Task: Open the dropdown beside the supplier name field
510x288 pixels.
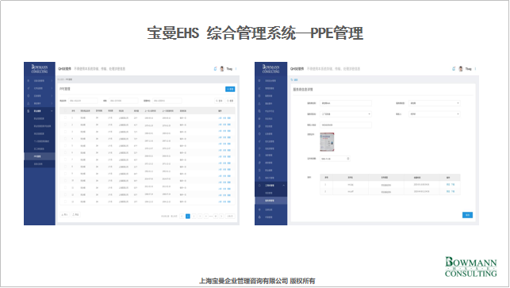Action: coord(434,103)
